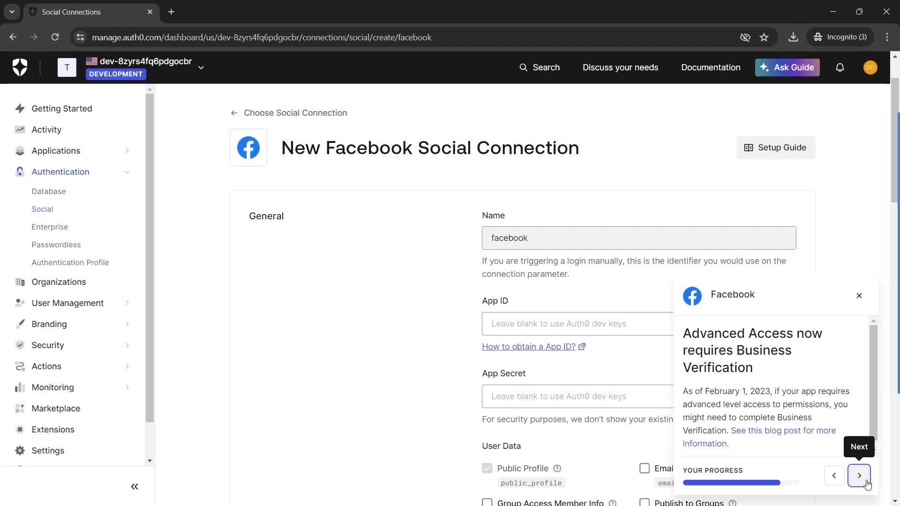Open Chrome menu three dots
The image size is (900, 506).
[x=887, y=37]
